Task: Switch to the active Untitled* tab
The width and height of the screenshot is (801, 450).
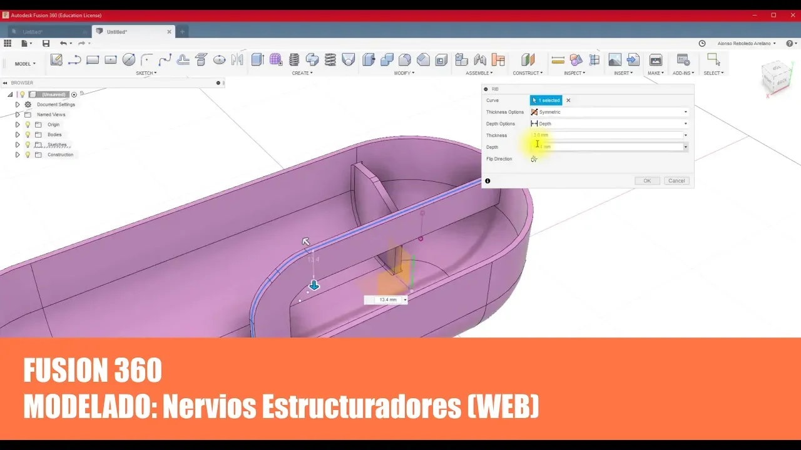Action: coord(133,31)
